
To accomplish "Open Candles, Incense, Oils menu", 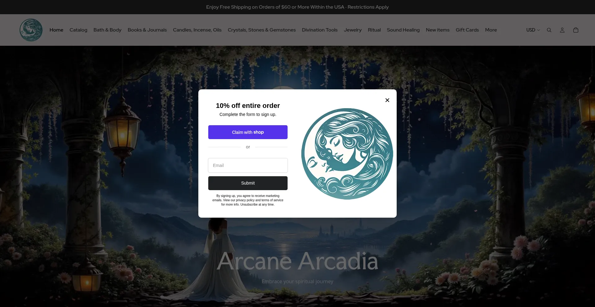I will (197, 30).
